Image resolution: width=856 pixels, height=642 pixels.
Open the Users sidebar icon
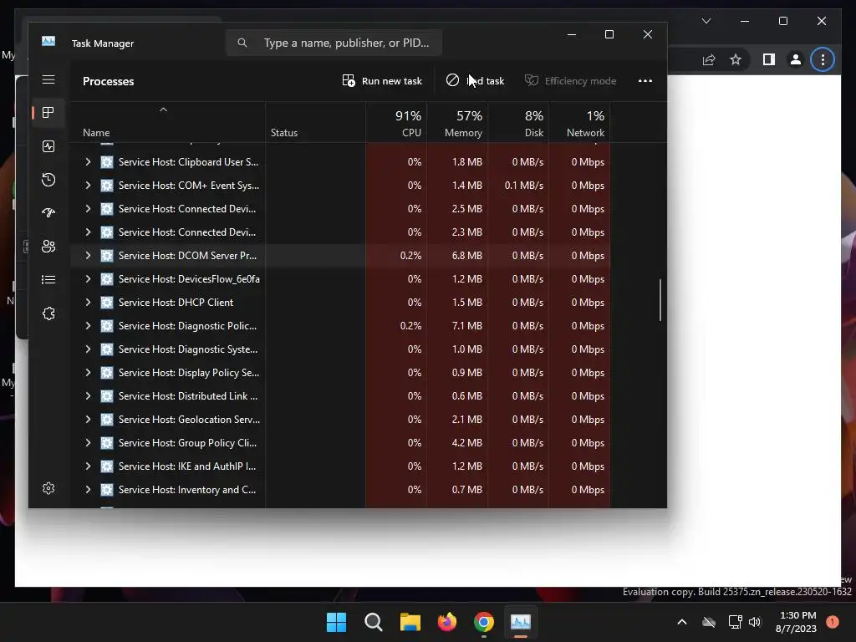click(48, 247)
